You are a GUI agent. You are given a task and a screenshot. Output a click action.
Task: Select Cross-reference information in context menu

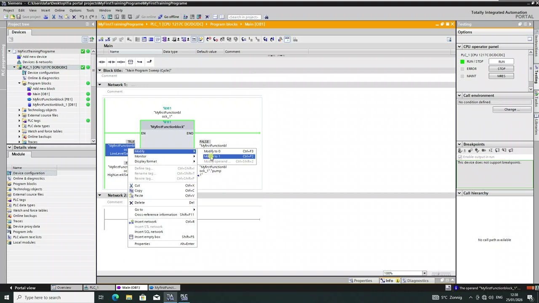162,215
